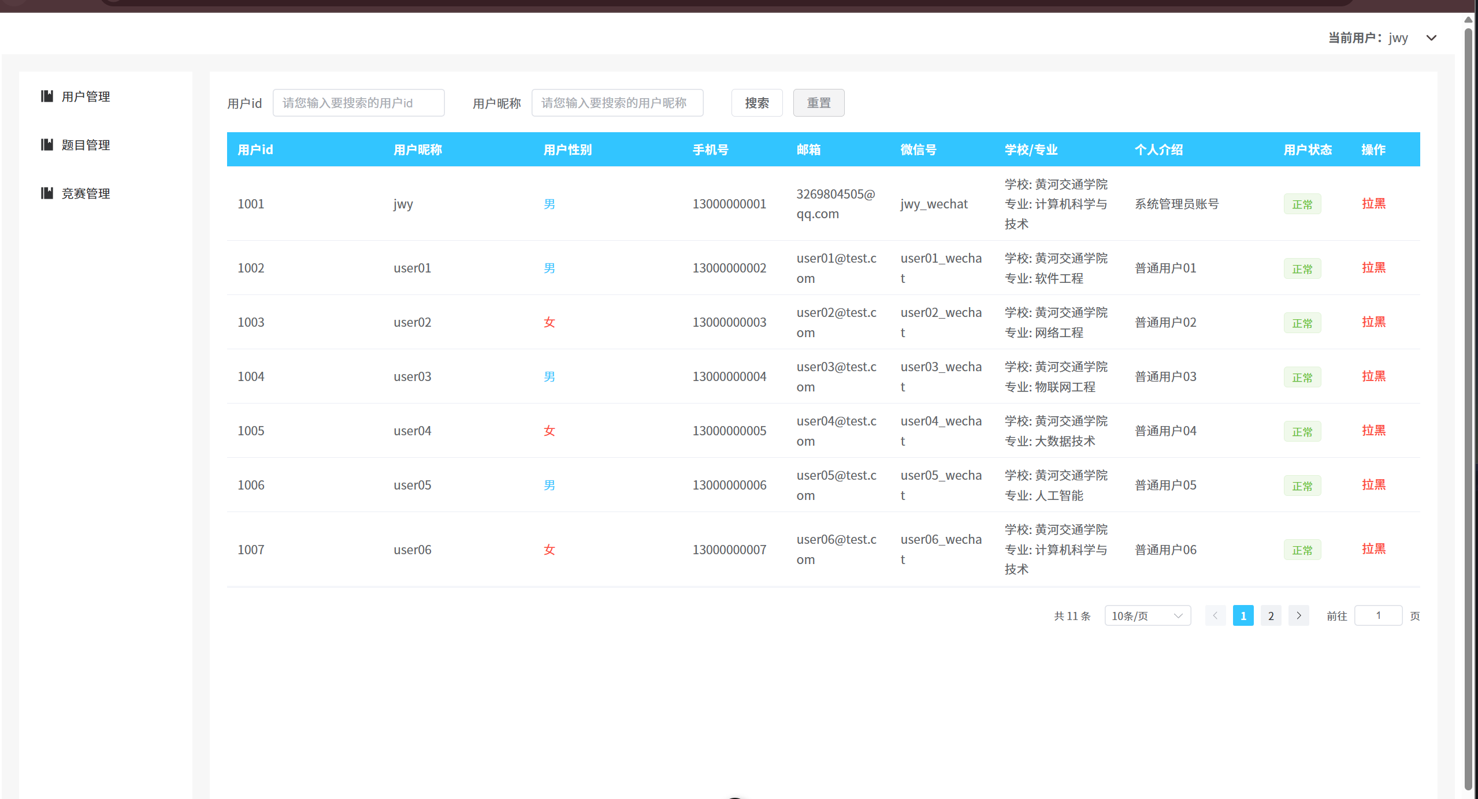Click the 搜索 button

[x=756, y=103]
